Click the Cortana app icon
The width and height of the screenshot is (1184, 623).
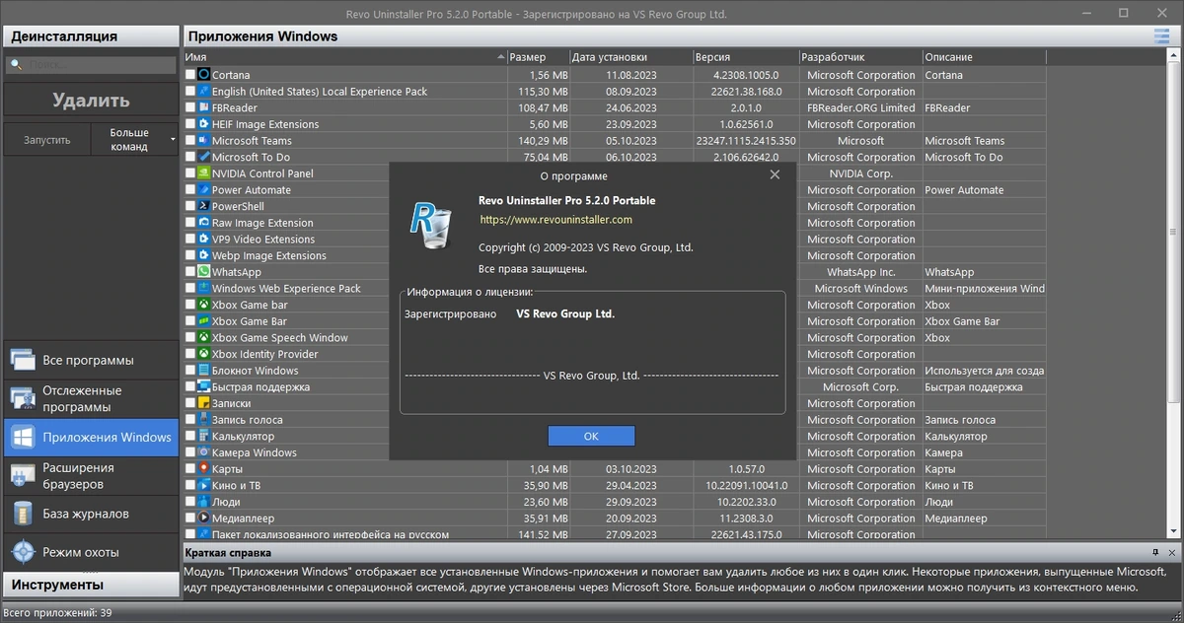pos(204,75)
